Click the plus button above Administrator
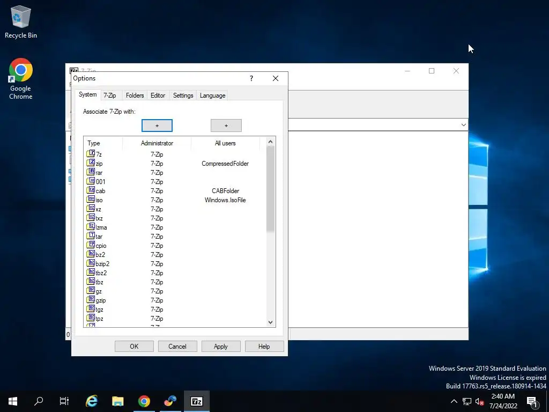 157,126
